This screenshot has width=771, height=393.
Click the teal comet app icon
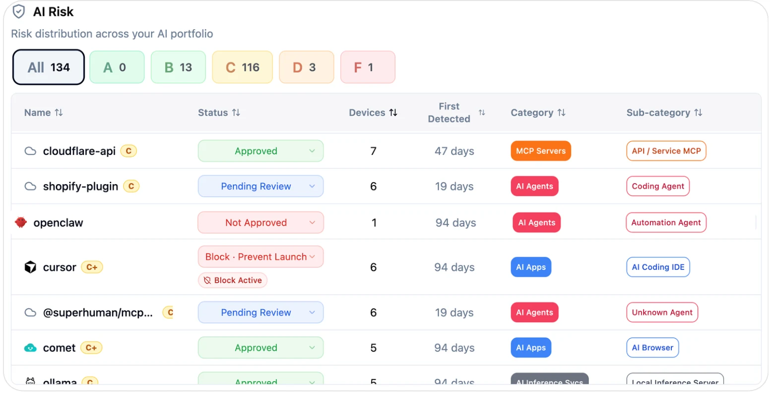tap(30, 348)
